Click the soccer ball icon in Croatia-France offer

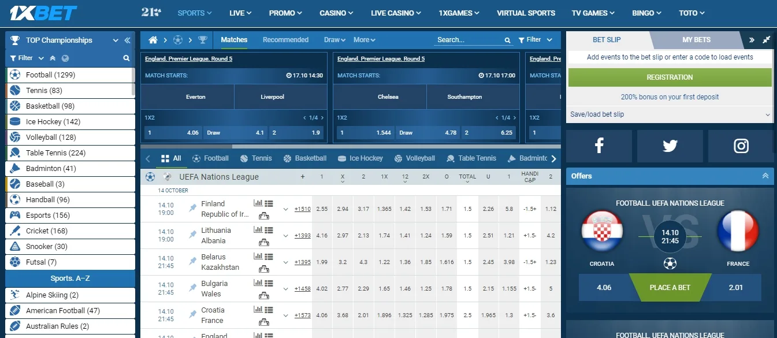670,263
